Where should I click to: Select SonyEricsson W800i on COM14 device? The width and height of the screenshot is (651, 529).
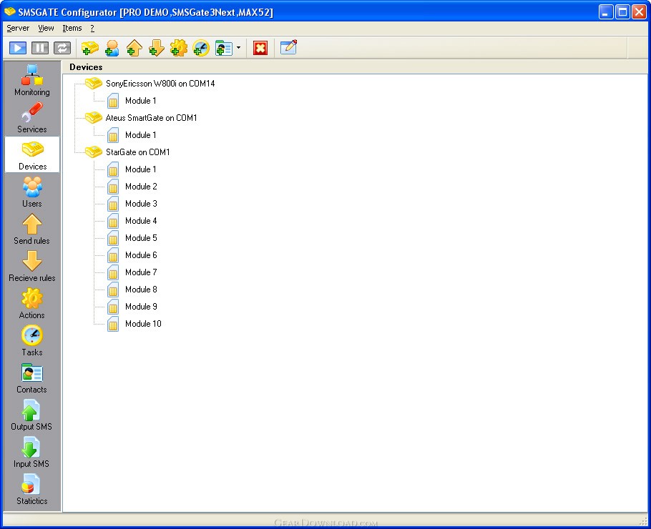[160, 84]
